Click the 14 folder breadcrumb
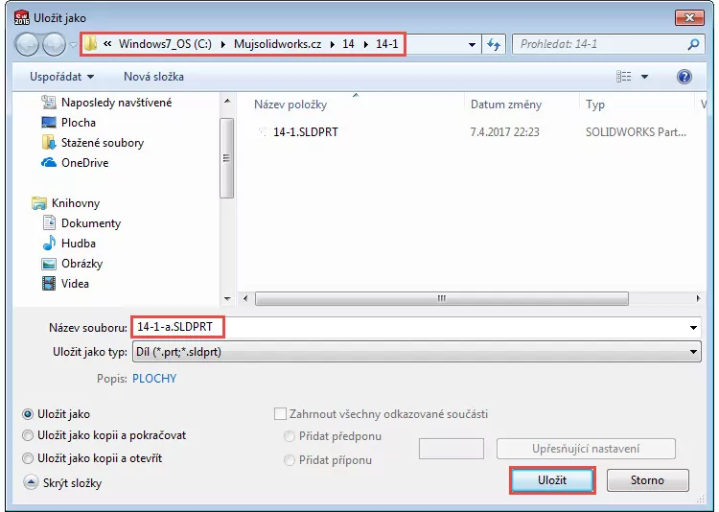 coord(348,44)
